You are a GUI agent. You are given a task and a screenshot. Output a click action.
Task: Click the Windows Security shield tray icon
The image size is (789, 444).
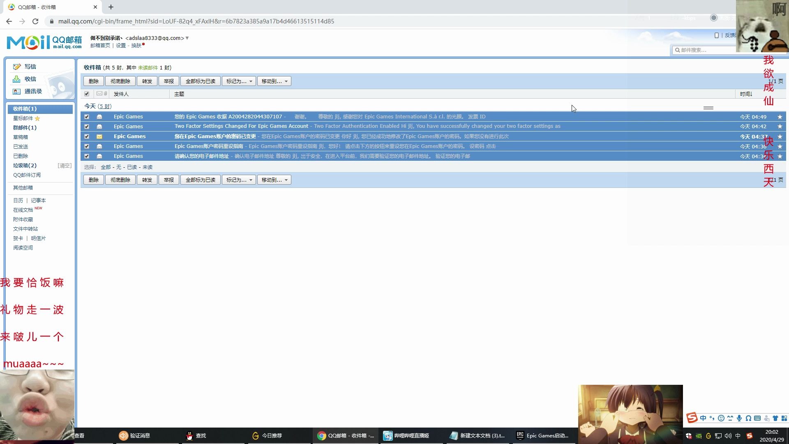[x=689, y=436]
